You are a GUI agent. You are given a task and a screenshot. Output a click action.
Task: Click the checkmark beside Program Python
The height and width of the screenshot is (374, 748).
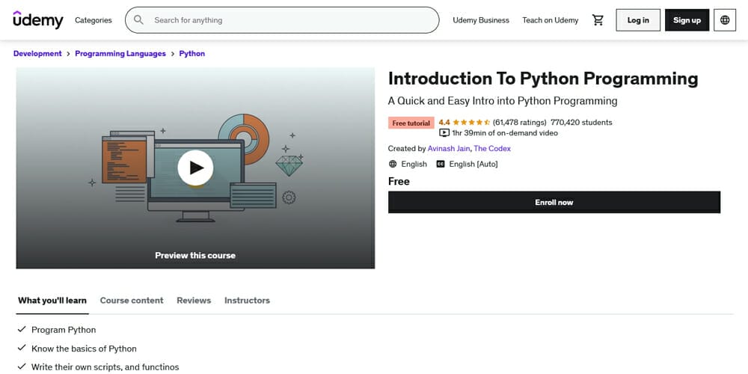(22, 330)
